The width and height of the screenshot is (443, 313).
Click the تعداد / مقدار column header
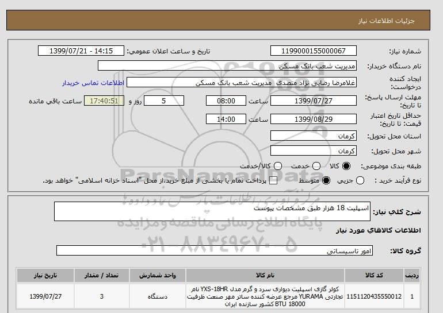(x=102, y=275)
